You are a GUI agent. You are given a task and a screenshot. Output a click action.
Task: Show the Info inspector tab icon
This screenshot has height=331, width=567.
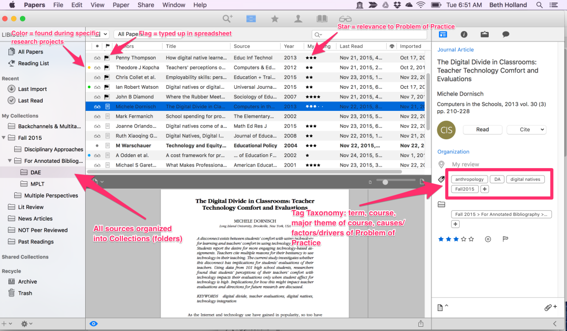click(x=464, y=34)
